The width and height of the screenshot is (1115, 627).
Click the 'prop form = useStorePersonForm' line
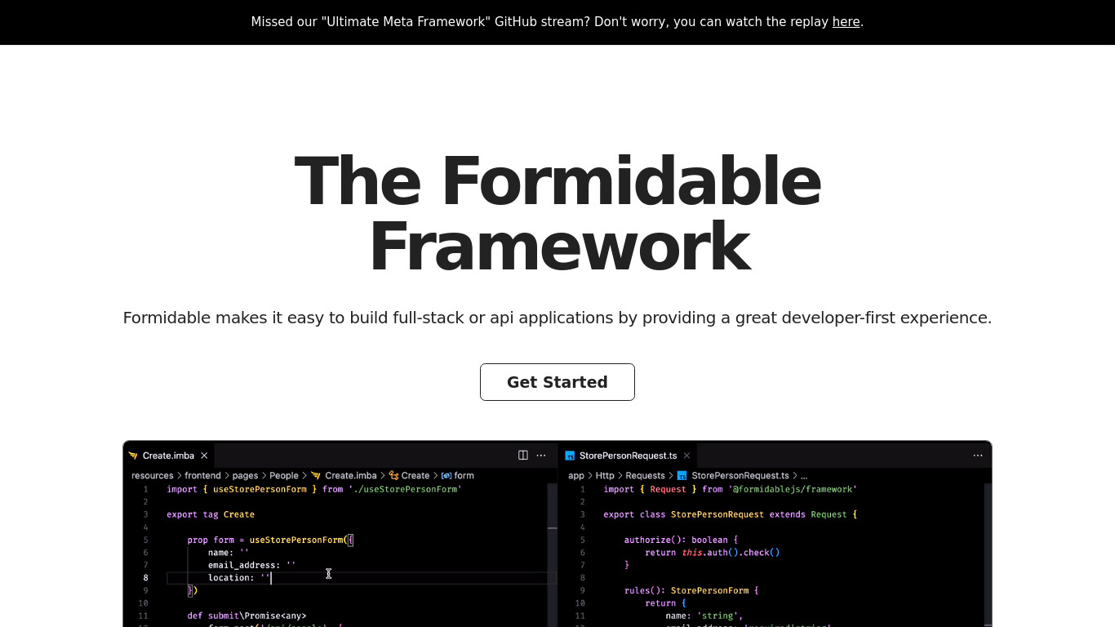click(x=270, y=540)
